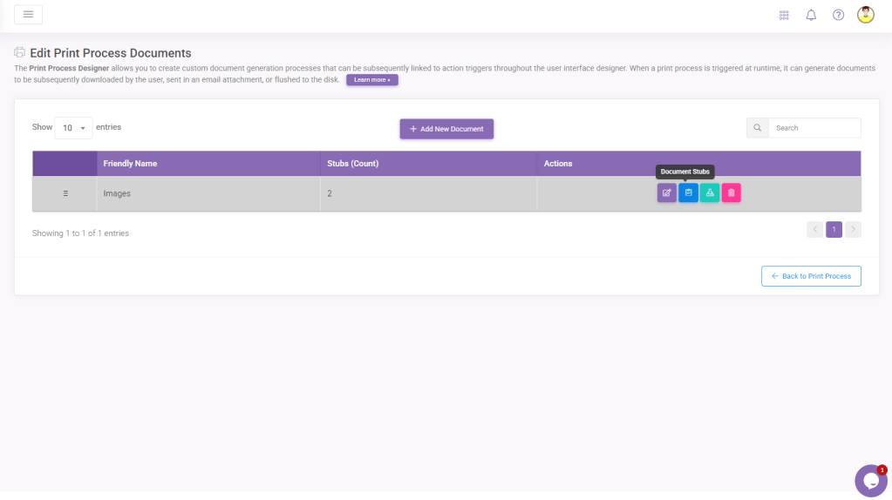Open the apps grid icon
The image size is (892, 500).
click(x=784, y=15)
